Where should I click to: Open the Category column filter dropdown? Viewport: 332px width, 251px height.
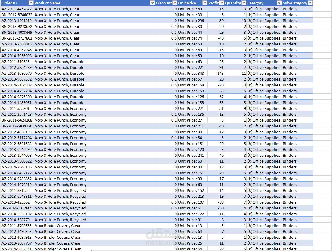(279, 3)
